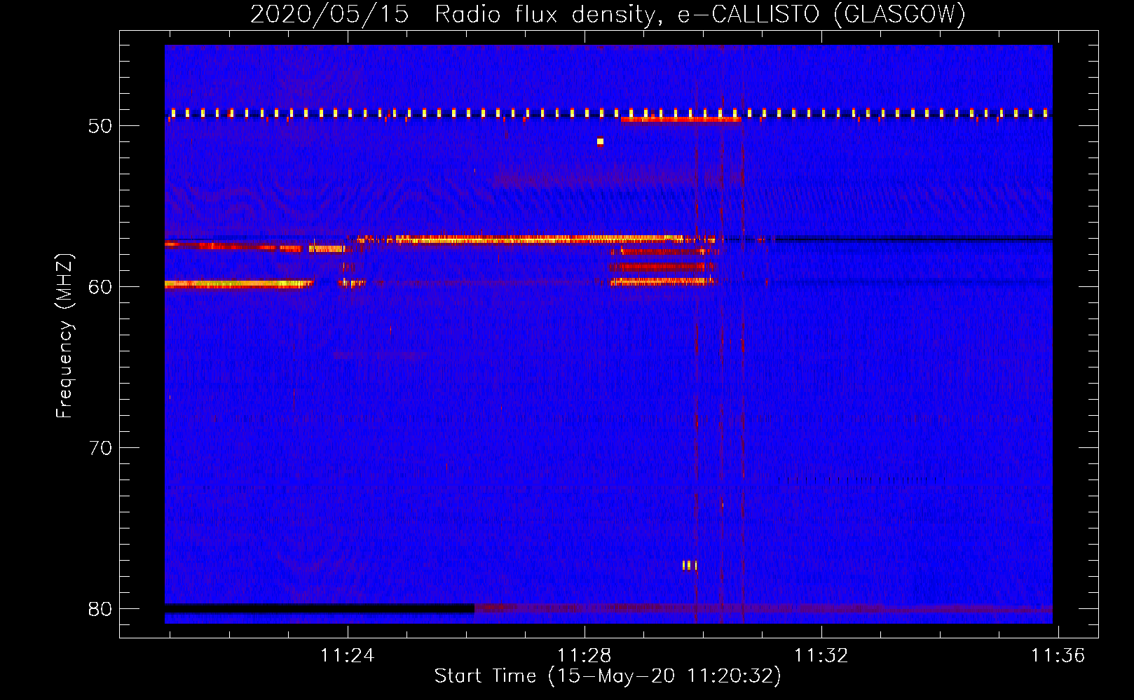Click the 11:28 time tick label
Screen dimensions: 1134x700
(584, 656)
